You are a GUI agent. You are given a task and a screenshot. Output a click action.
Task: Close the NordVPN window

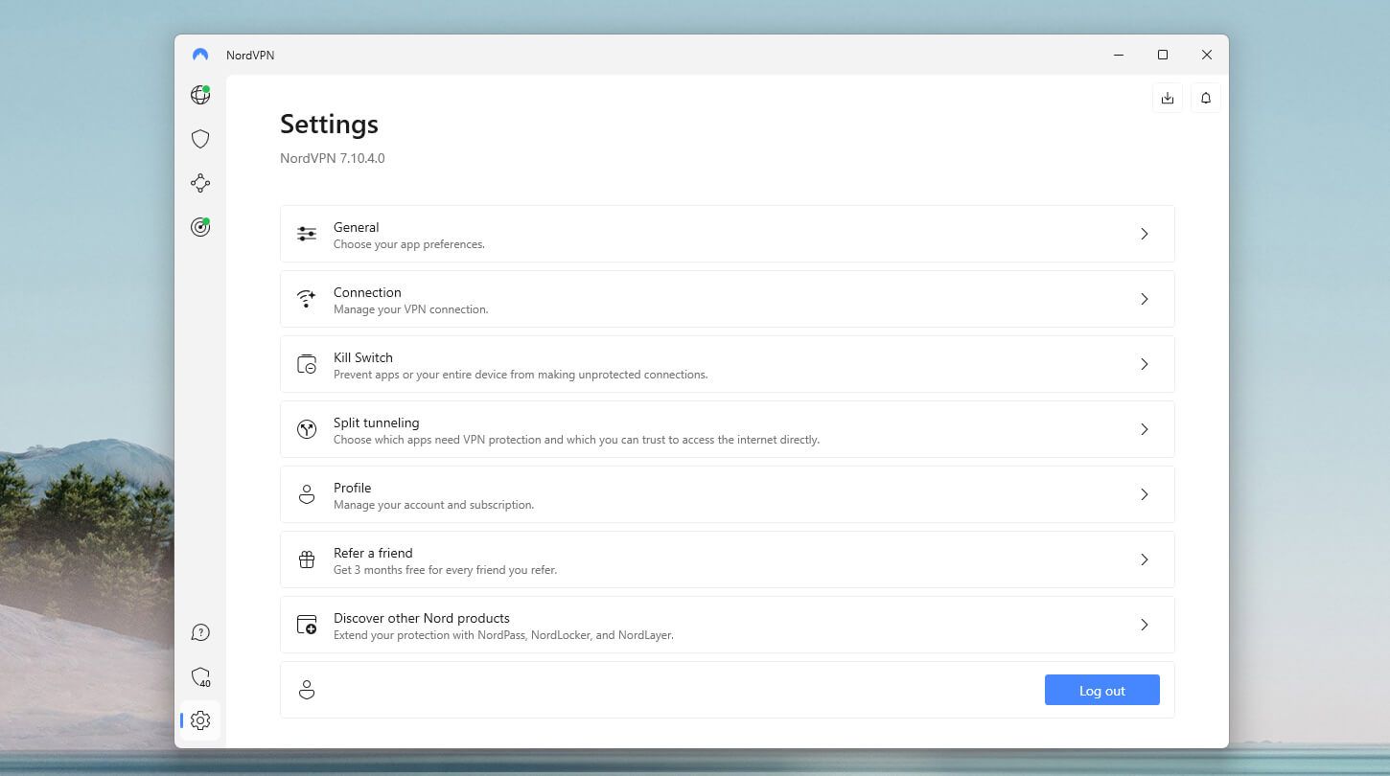click(1207, 55)
